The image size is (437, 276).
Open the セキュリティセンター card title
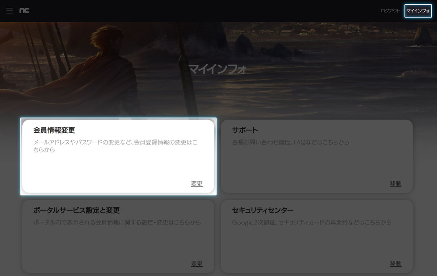click(x=263, y=210)
